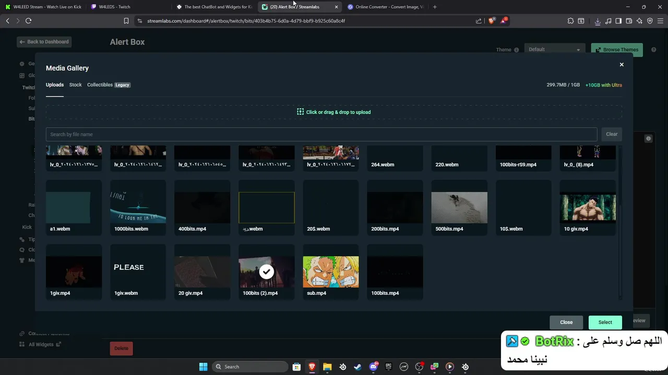Open Microsoft Store from taskbar
The height and width of the screenshot is (375, 668).
(296, 367)
